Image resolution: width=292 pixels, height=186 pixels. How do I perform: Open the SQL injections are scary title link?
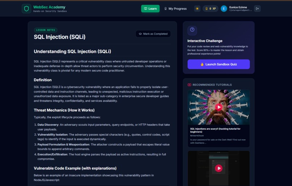pyautogui.click(x=215, y=130)
